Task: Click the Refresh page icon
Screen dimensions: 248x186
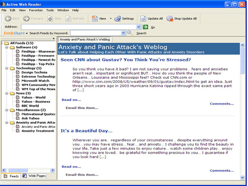Action: [69, 18]
